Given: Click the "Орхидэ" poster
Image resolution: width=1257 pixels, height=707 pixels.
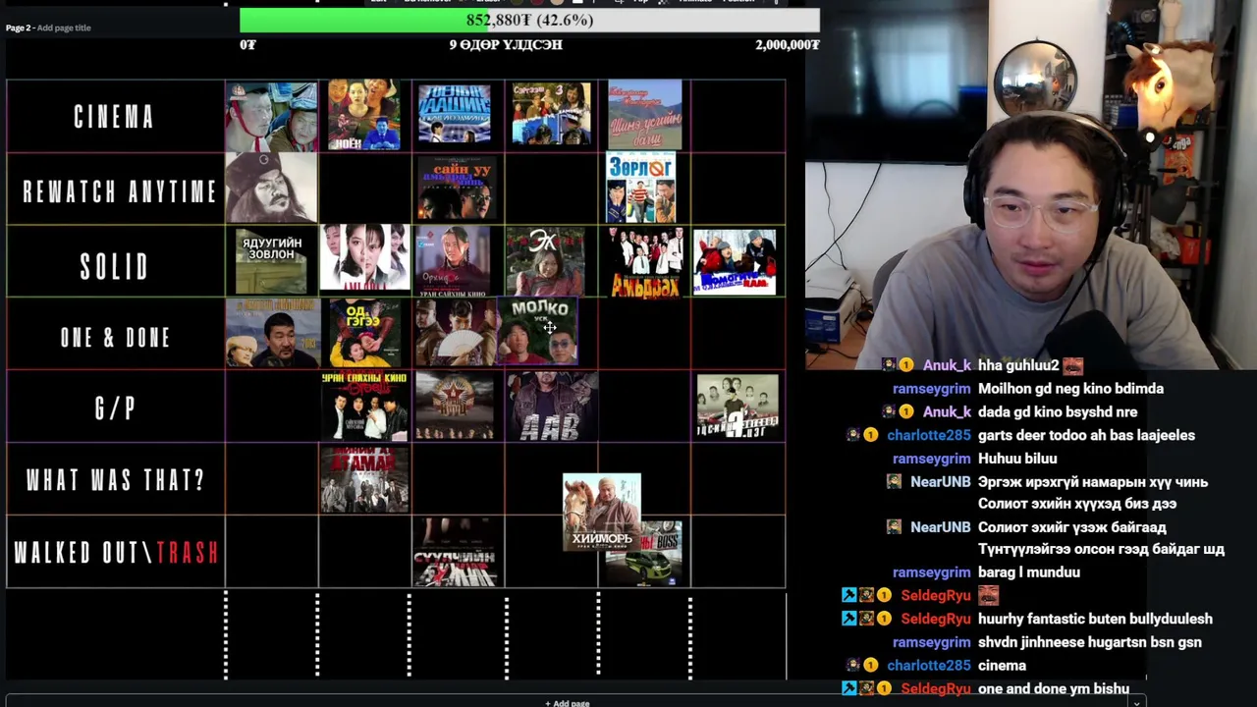Looking at the screenshot, I should 453,261.
